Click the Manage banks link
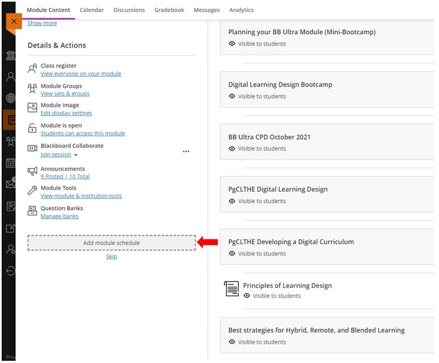The width and height of the screenshot is (439, 363). [60, 216]
